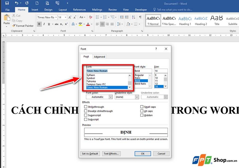The height and width of the screenshot is (168, 239).
Task: Copy the selected text
Action: pos(17,21)
